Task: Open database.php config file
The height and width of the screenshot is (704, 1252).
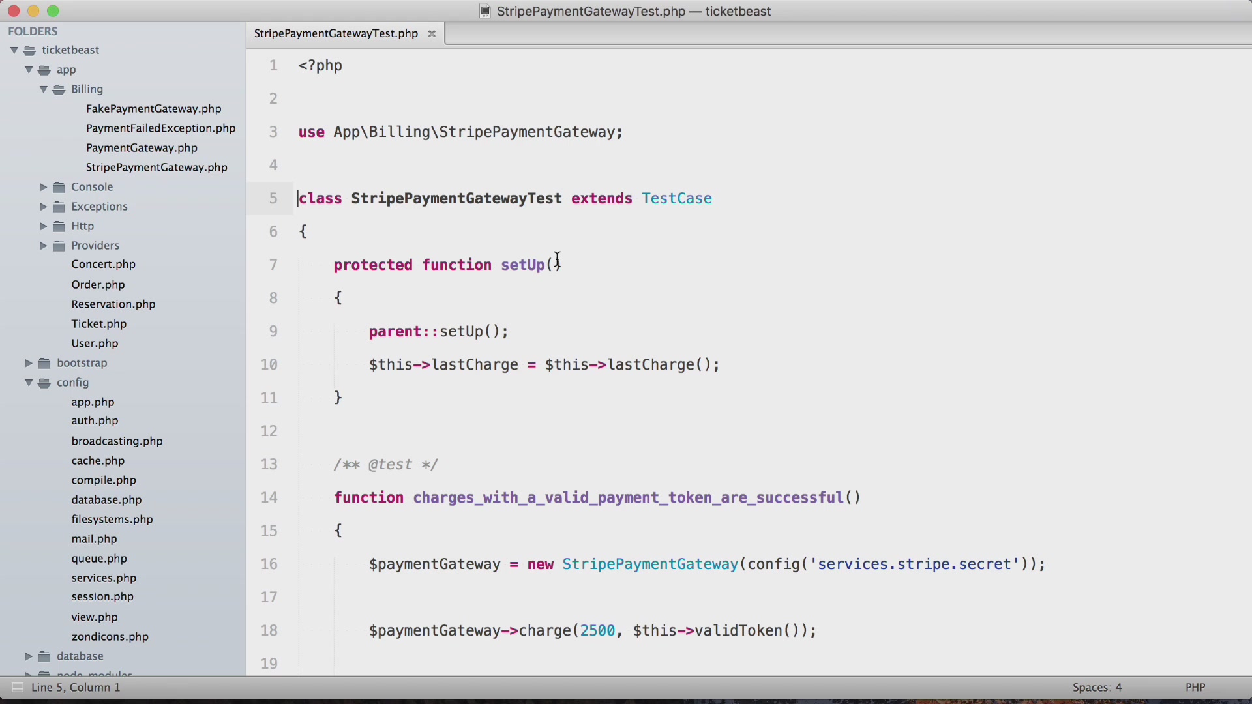Action: click(107, 500)
